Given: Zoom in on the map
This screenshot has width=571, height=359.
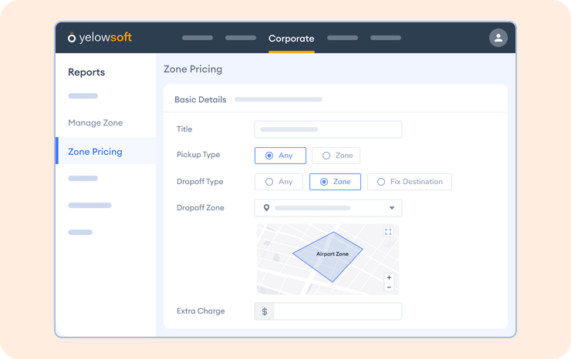Looking at the screenshot, I should point(388,277).
